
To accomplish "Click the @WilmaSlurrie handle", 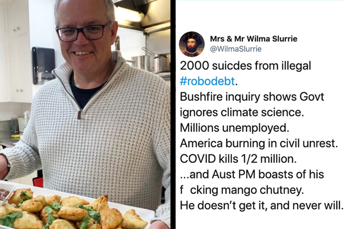I will (236, 49).
